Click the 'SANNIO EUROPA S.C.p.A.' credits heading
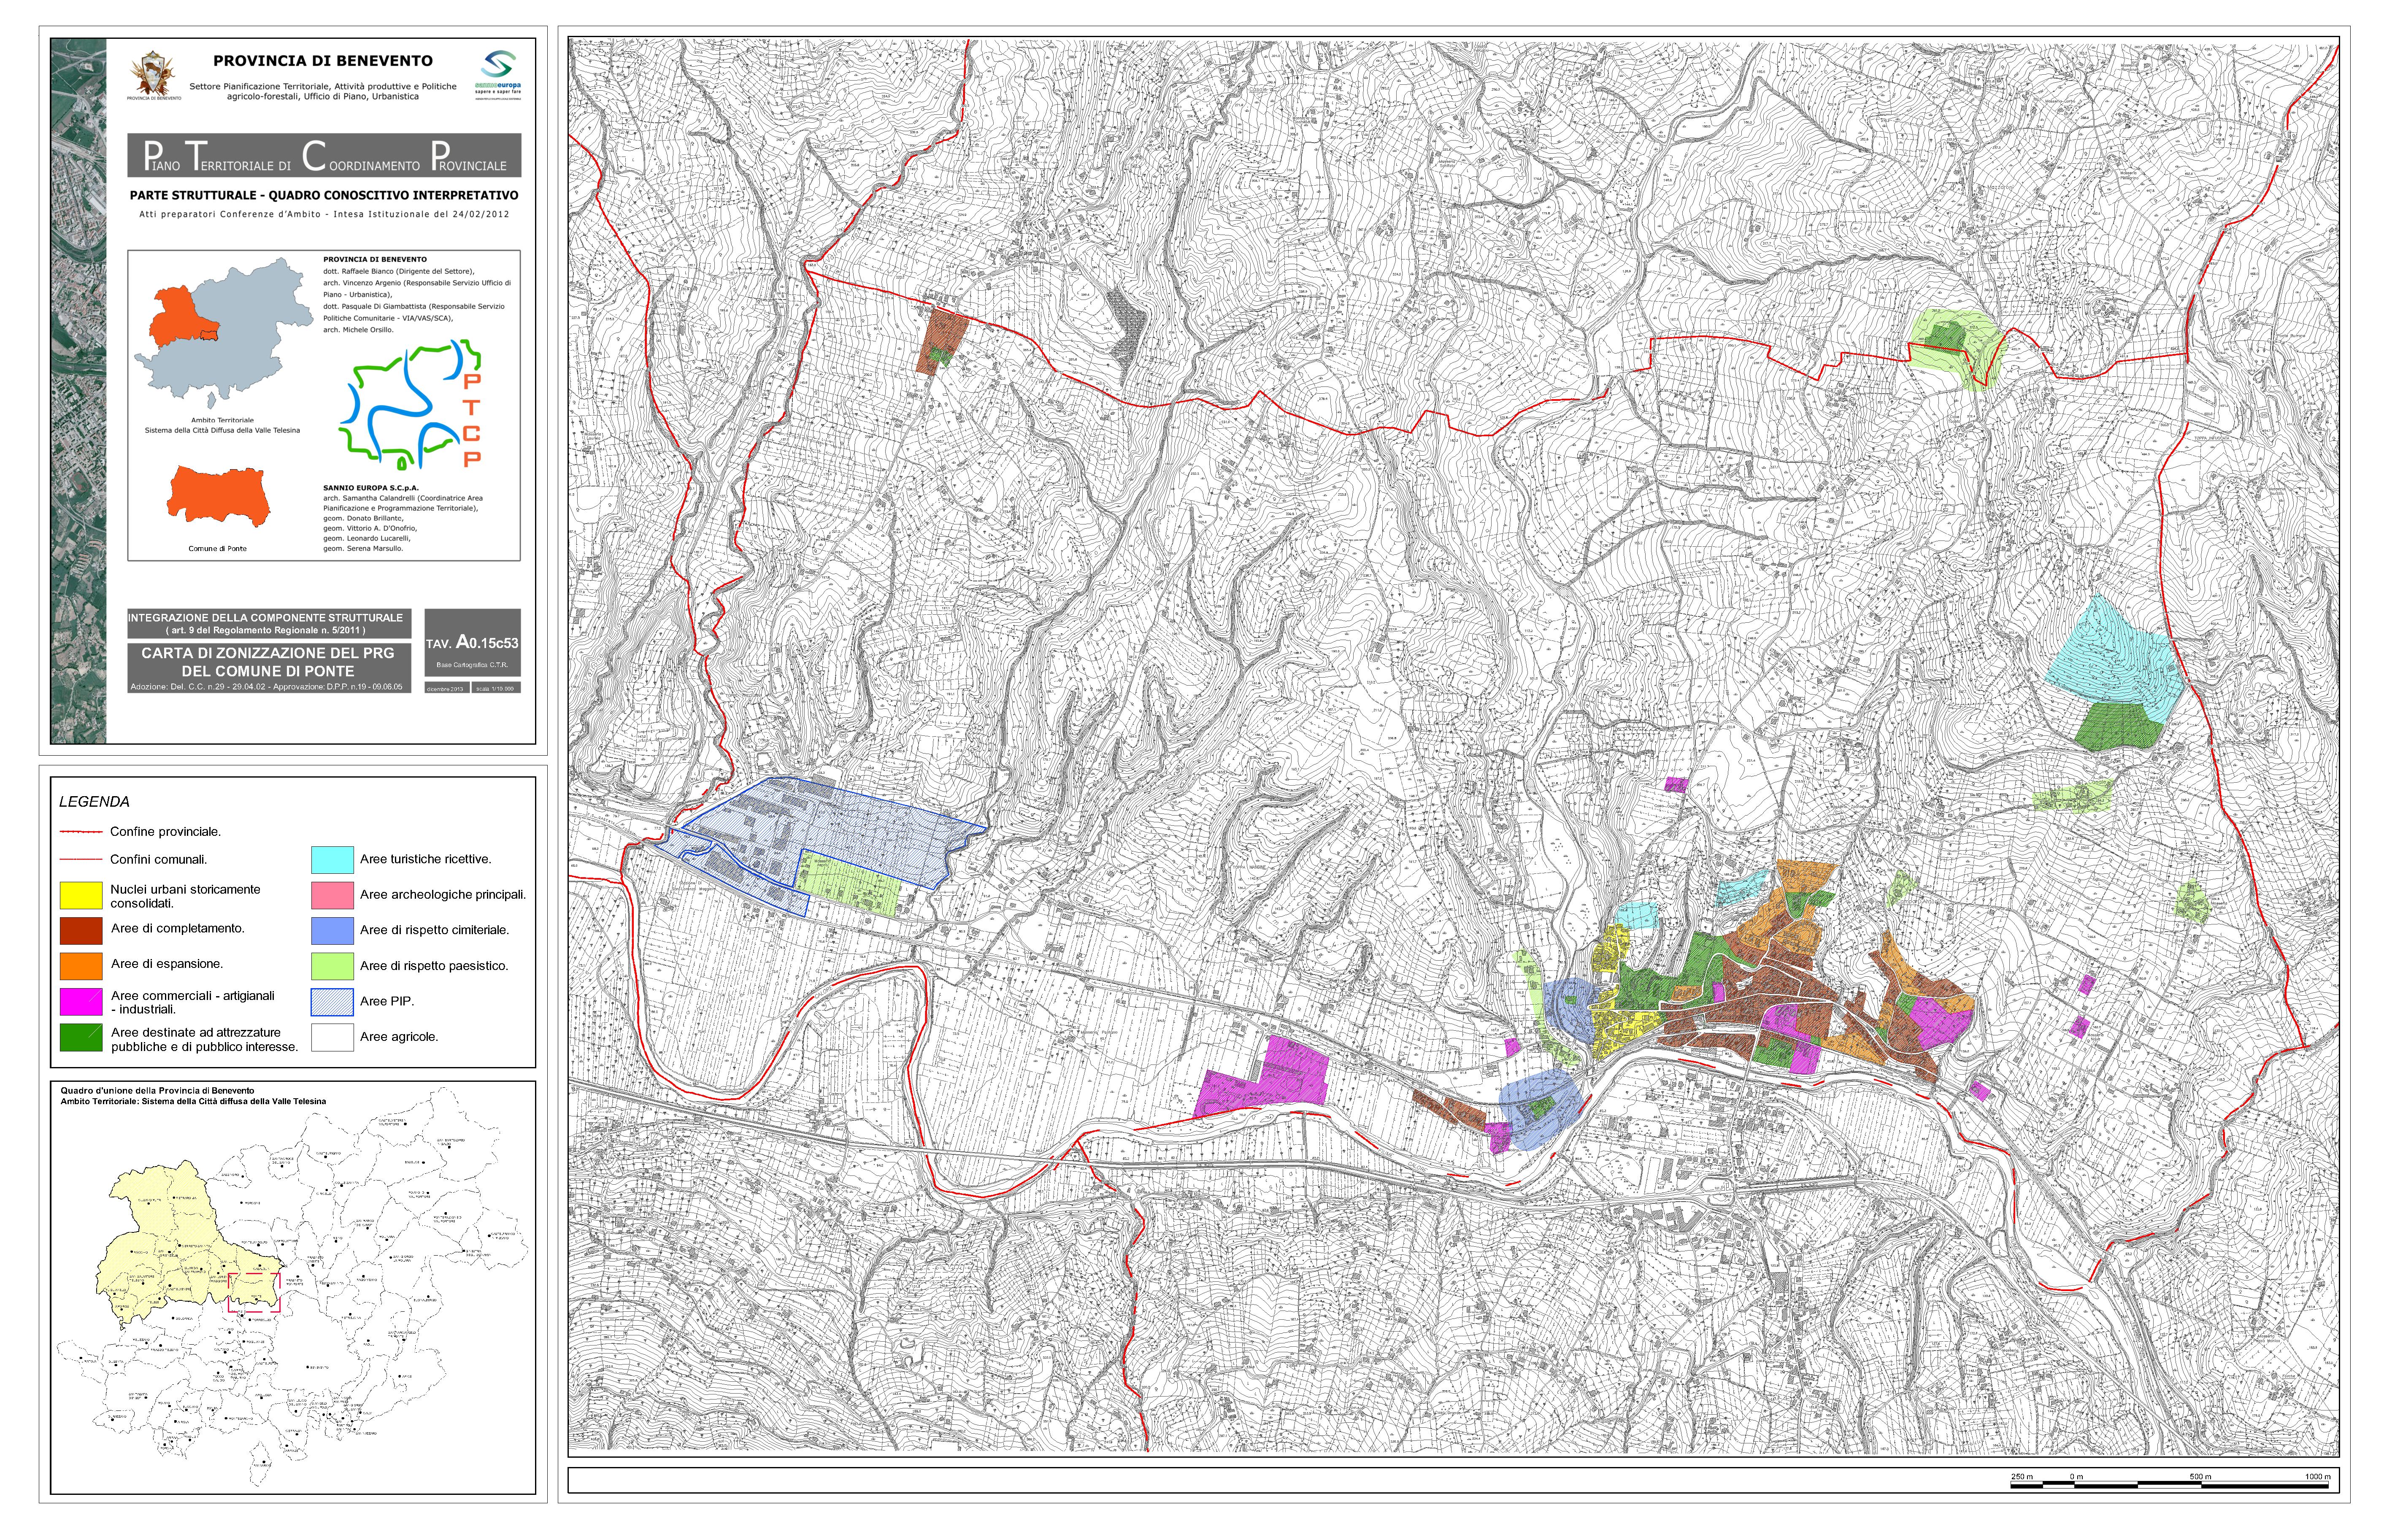 (371, 488)
